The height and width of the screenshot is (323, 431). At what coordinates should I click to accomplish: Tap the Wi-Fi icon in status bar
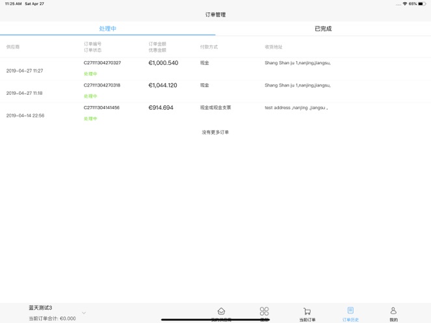tap(404, 4)
